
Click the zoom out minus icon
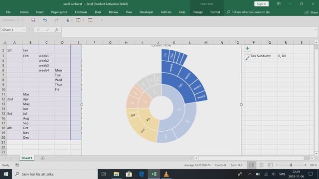tap(277, 165)
